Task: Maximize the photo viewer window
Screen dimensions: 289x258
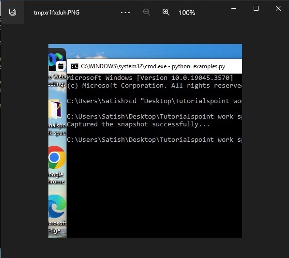Action: [256, 8]
